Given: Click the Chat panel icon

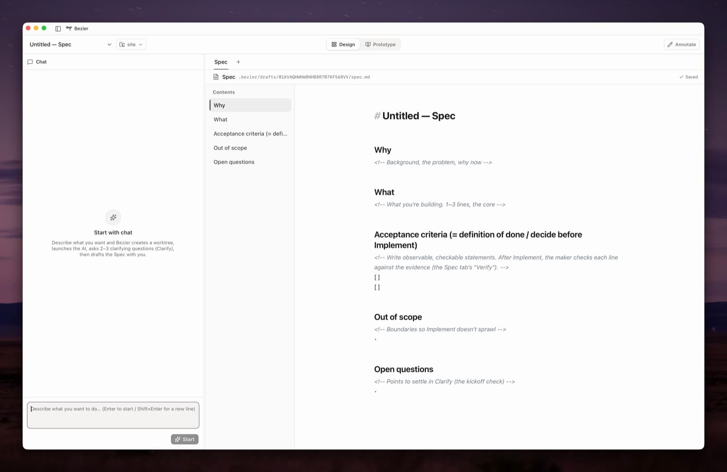Looking at the screenshot, I should pos(30,62).
